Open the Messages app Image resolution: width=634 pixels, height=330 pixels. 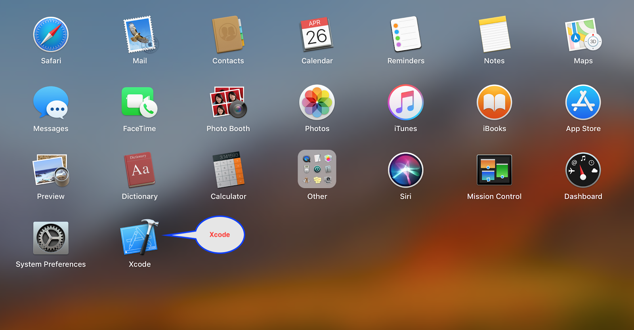click(51, 103)
